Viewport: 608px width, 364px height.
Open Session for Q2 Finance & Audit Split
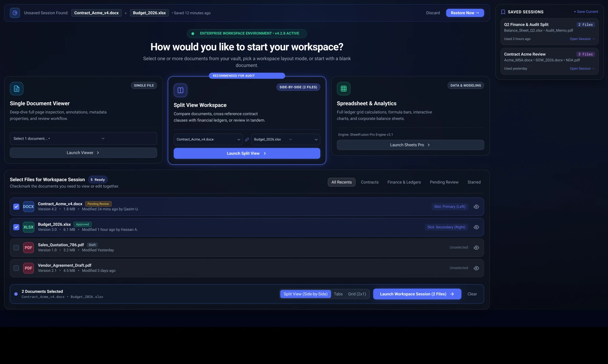(582, 39)
